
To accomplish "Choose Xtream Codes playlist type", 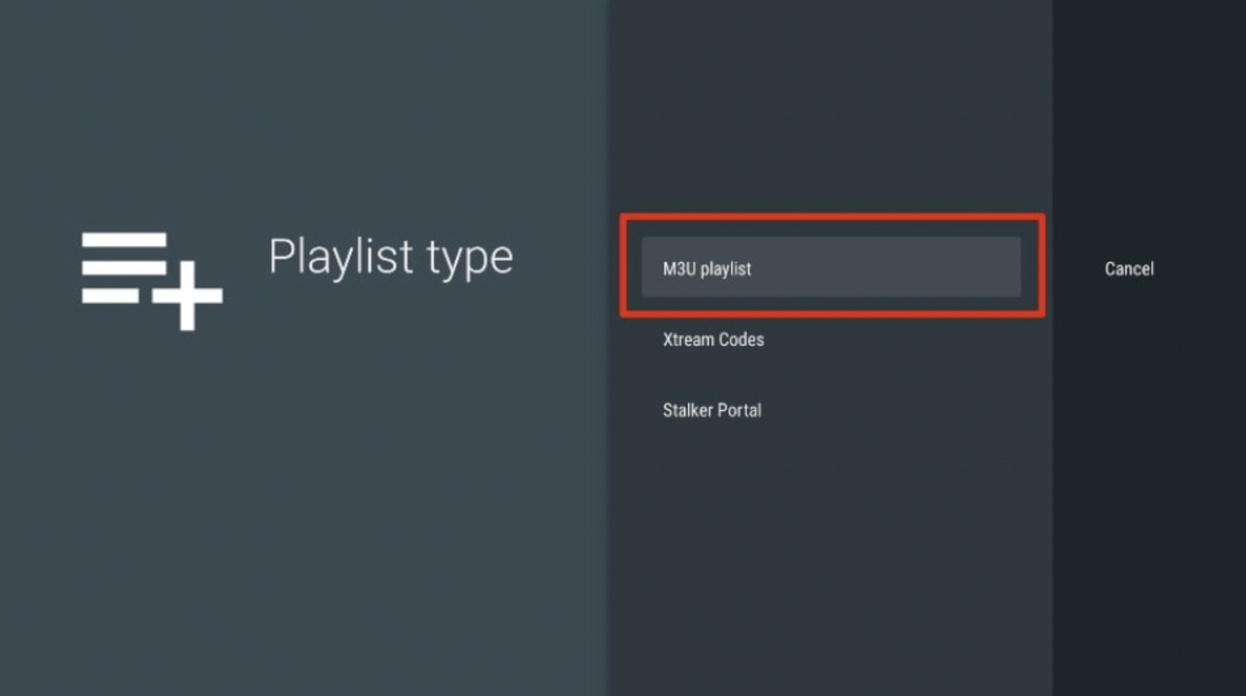I will [713, 339].
